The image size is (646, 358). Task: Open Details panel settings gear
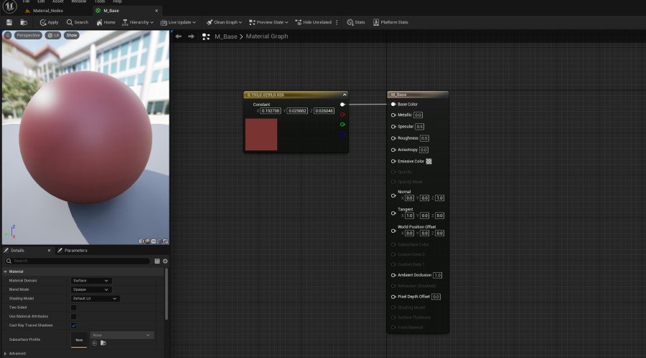click(165, 261)
